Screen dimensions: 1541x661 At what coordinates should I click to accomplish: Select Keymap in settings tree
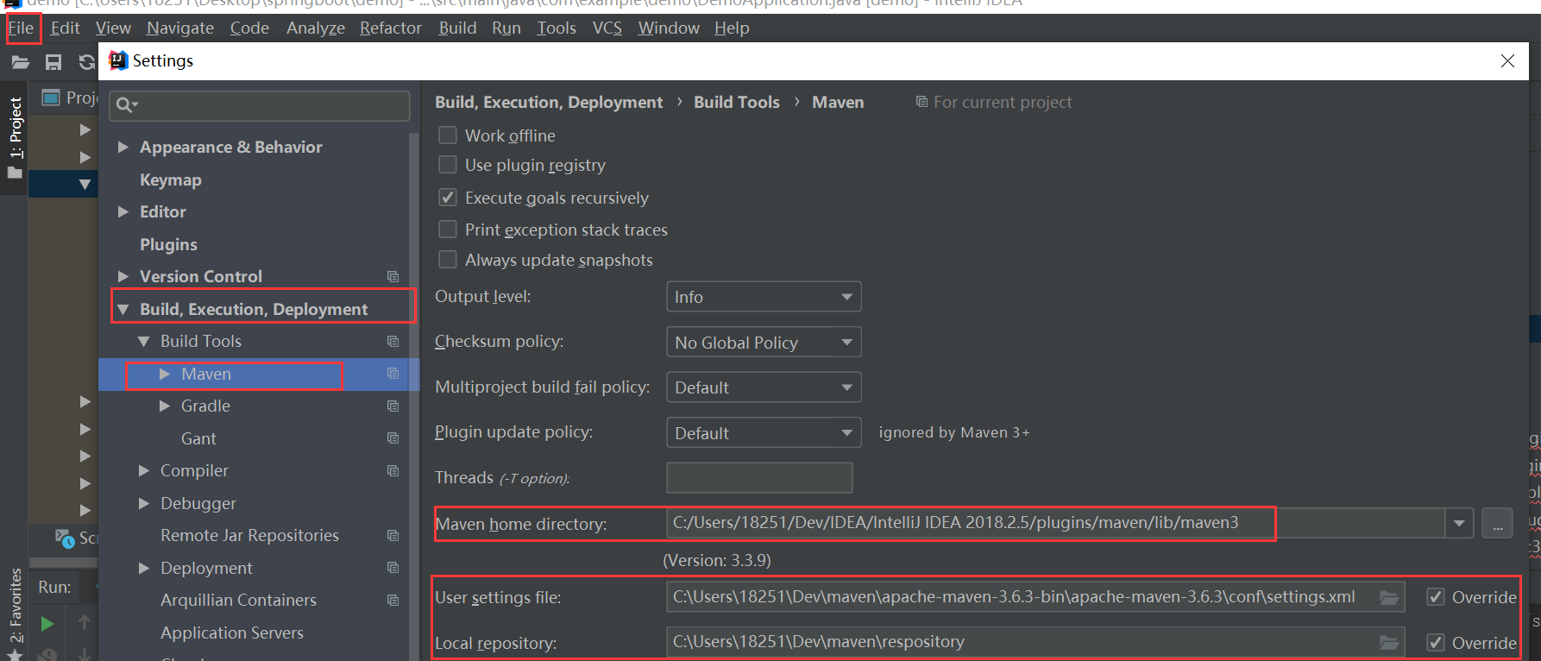[171, 179]
